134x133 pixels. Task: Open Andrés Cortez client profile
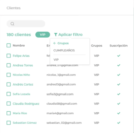tap(23, 84)
